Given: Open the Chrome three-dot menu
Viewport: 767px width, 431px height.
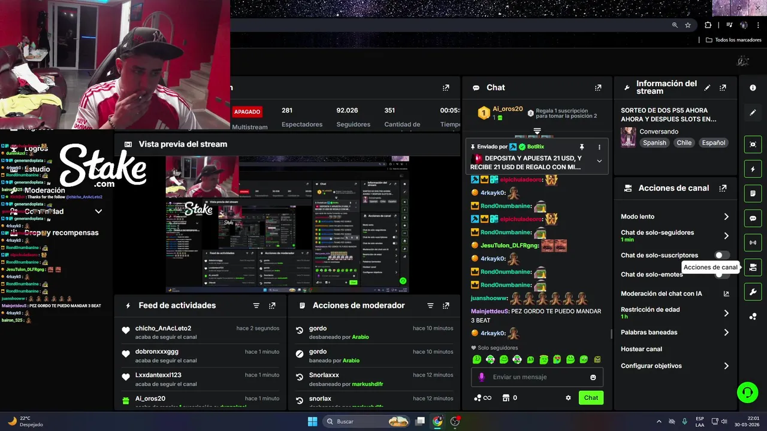Looking at the screenshot, I should pyautogui.click(x=759, y=25).
